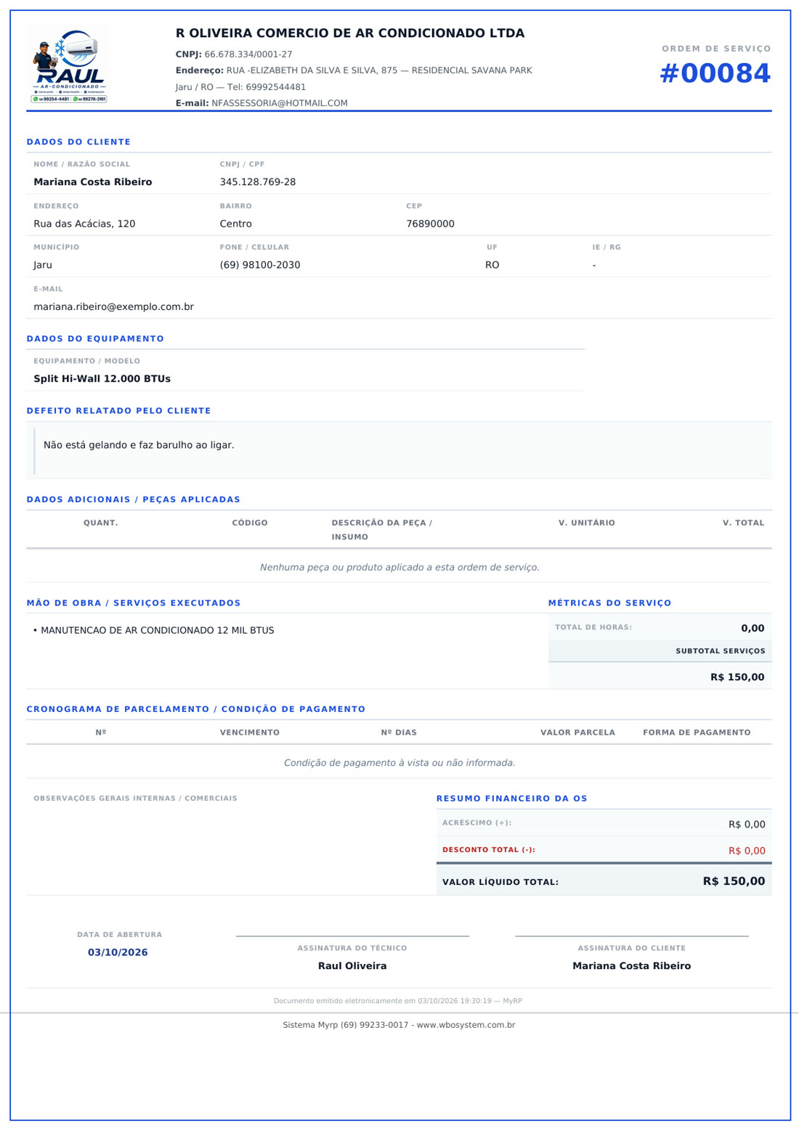Click the 'FORMA DE PAGAMENTO' column header
This screenshot has height=1128, width=799.
697,732
